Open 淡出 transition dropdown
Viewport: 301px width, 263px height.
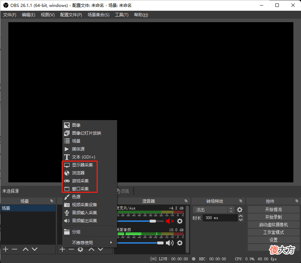click(213, 210)
